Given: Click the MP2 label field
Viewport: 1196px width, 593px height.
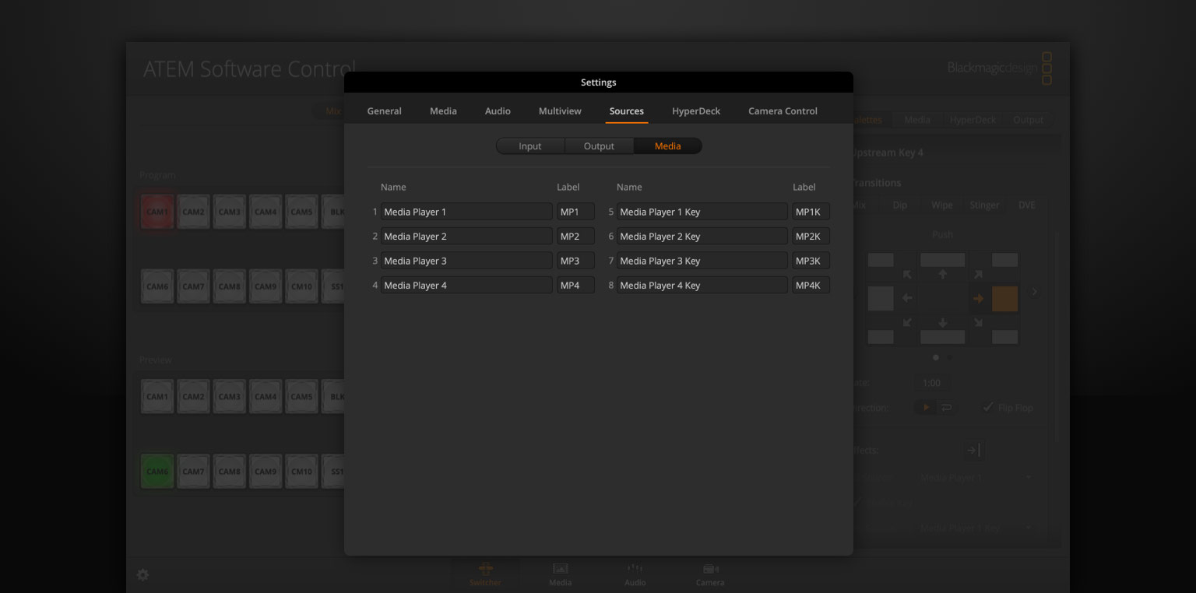Looking at the screenshot, I should pos(575,236).
